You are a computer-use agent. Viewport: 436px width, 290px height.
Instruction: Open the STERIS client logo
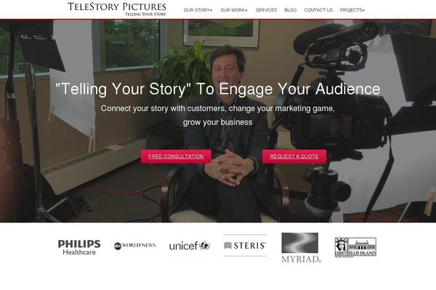point(245,245)
